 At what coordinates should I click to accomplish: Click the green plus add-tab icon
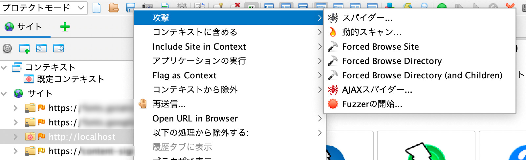65,27
